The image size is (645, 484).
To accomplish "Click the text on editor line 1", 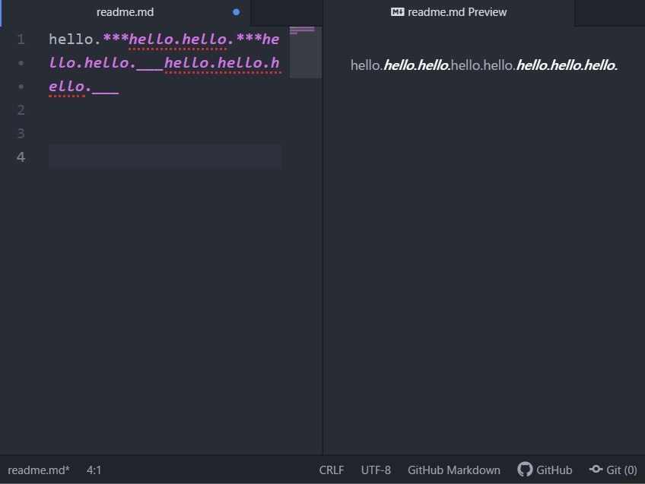I will pos(164,40).
